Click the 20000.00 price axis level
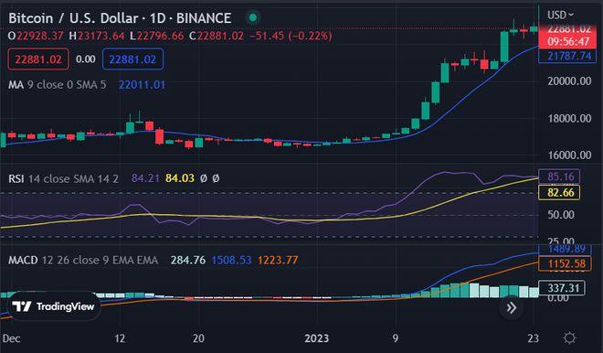603x353 pixels. (x=569, y=81)
